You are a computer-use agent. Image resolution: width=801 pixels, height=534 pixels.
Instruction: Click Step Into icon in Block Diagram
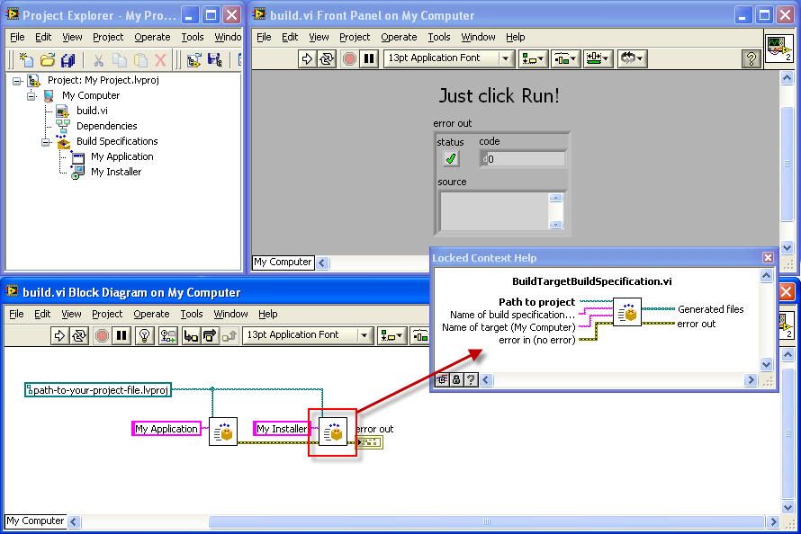191,335
